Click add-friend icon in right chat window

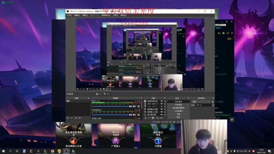coord(219,33)
